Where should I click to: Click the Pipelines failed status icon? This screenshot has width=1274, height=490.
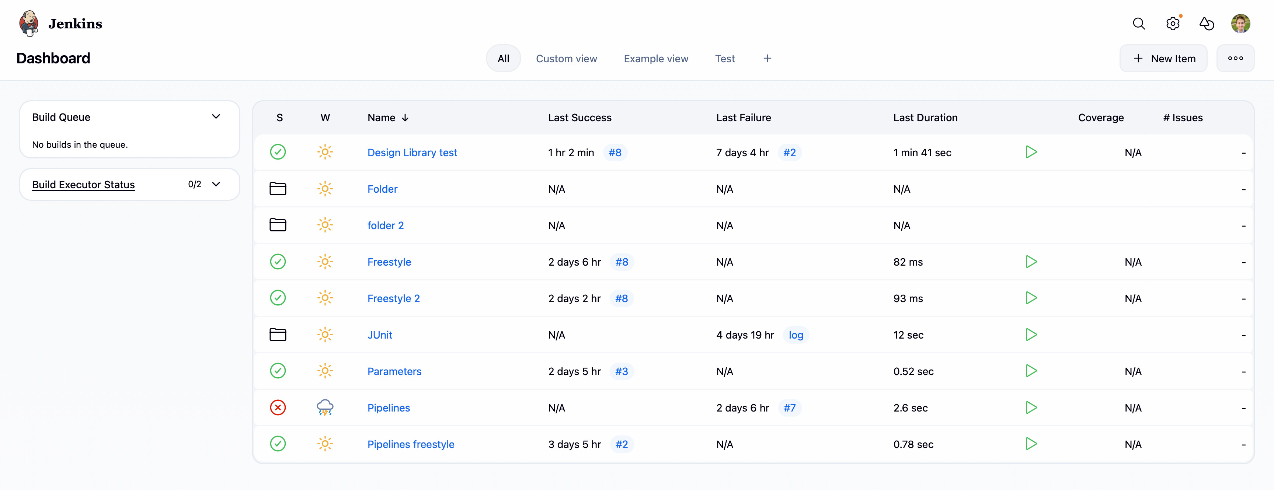[278, 407]
